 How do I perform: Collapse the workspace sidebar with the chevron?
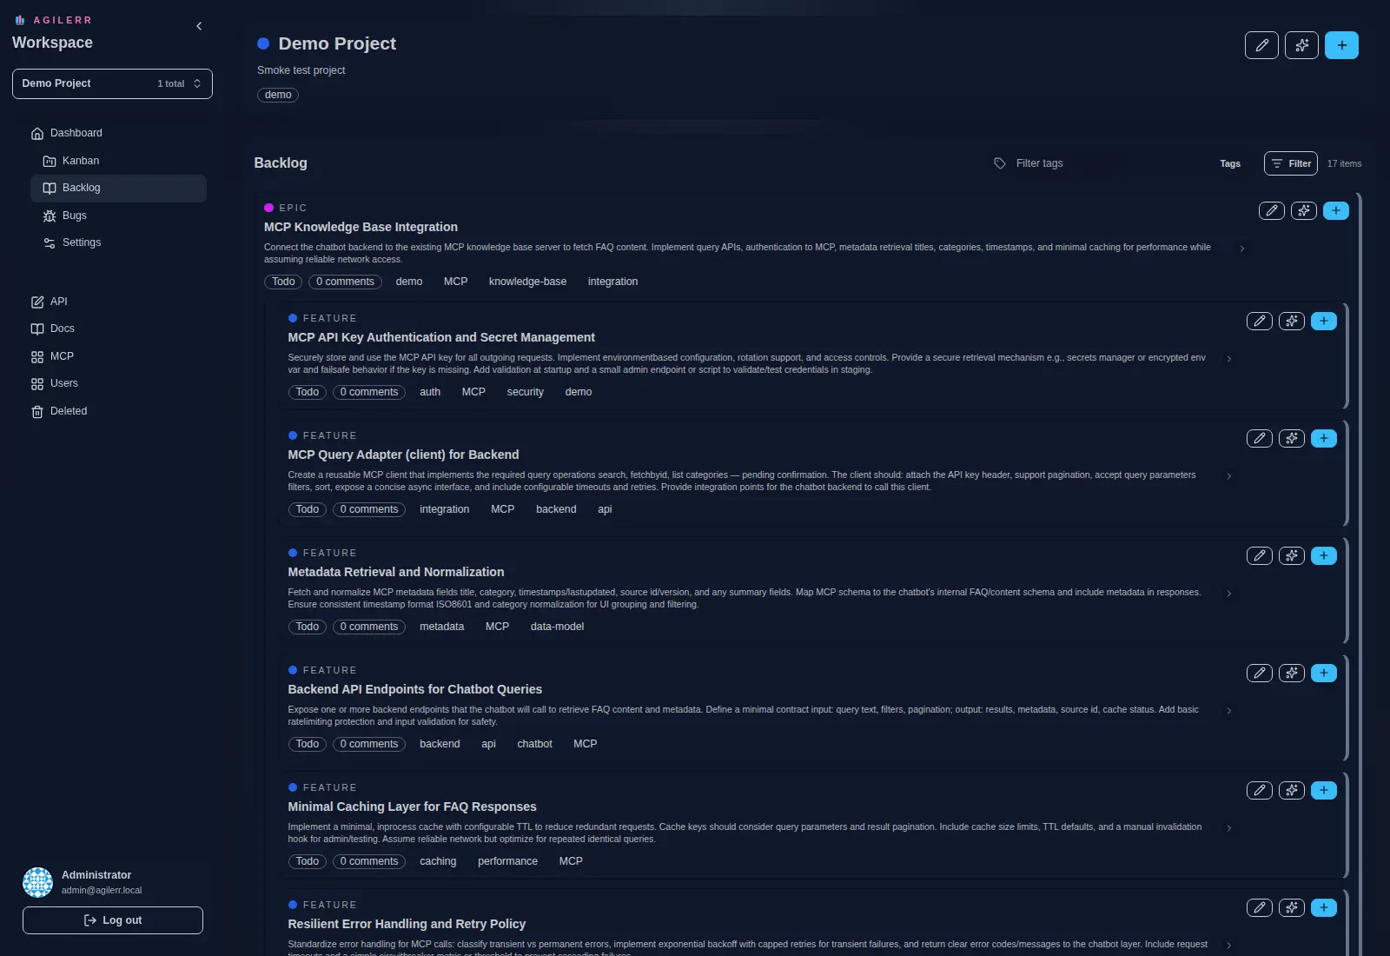tap(199, 26)
